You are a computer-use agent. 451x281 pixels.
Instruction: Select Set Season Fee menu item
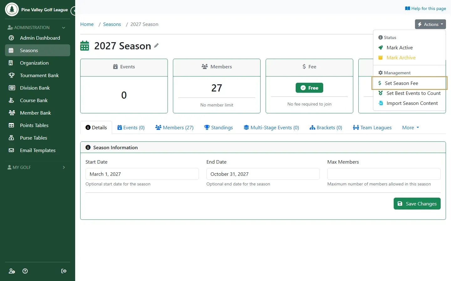(409, 83)
